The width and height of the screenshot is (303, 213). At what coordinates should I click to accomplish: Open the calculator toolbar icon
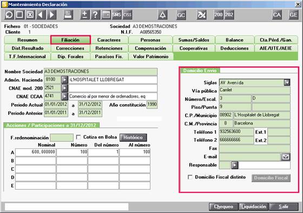(106, 15)
